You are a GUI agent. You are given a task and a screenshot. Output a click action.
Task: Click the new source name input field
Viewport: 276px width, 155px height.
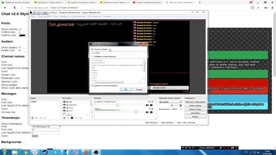pyautogui.click(x=118, y=53)
